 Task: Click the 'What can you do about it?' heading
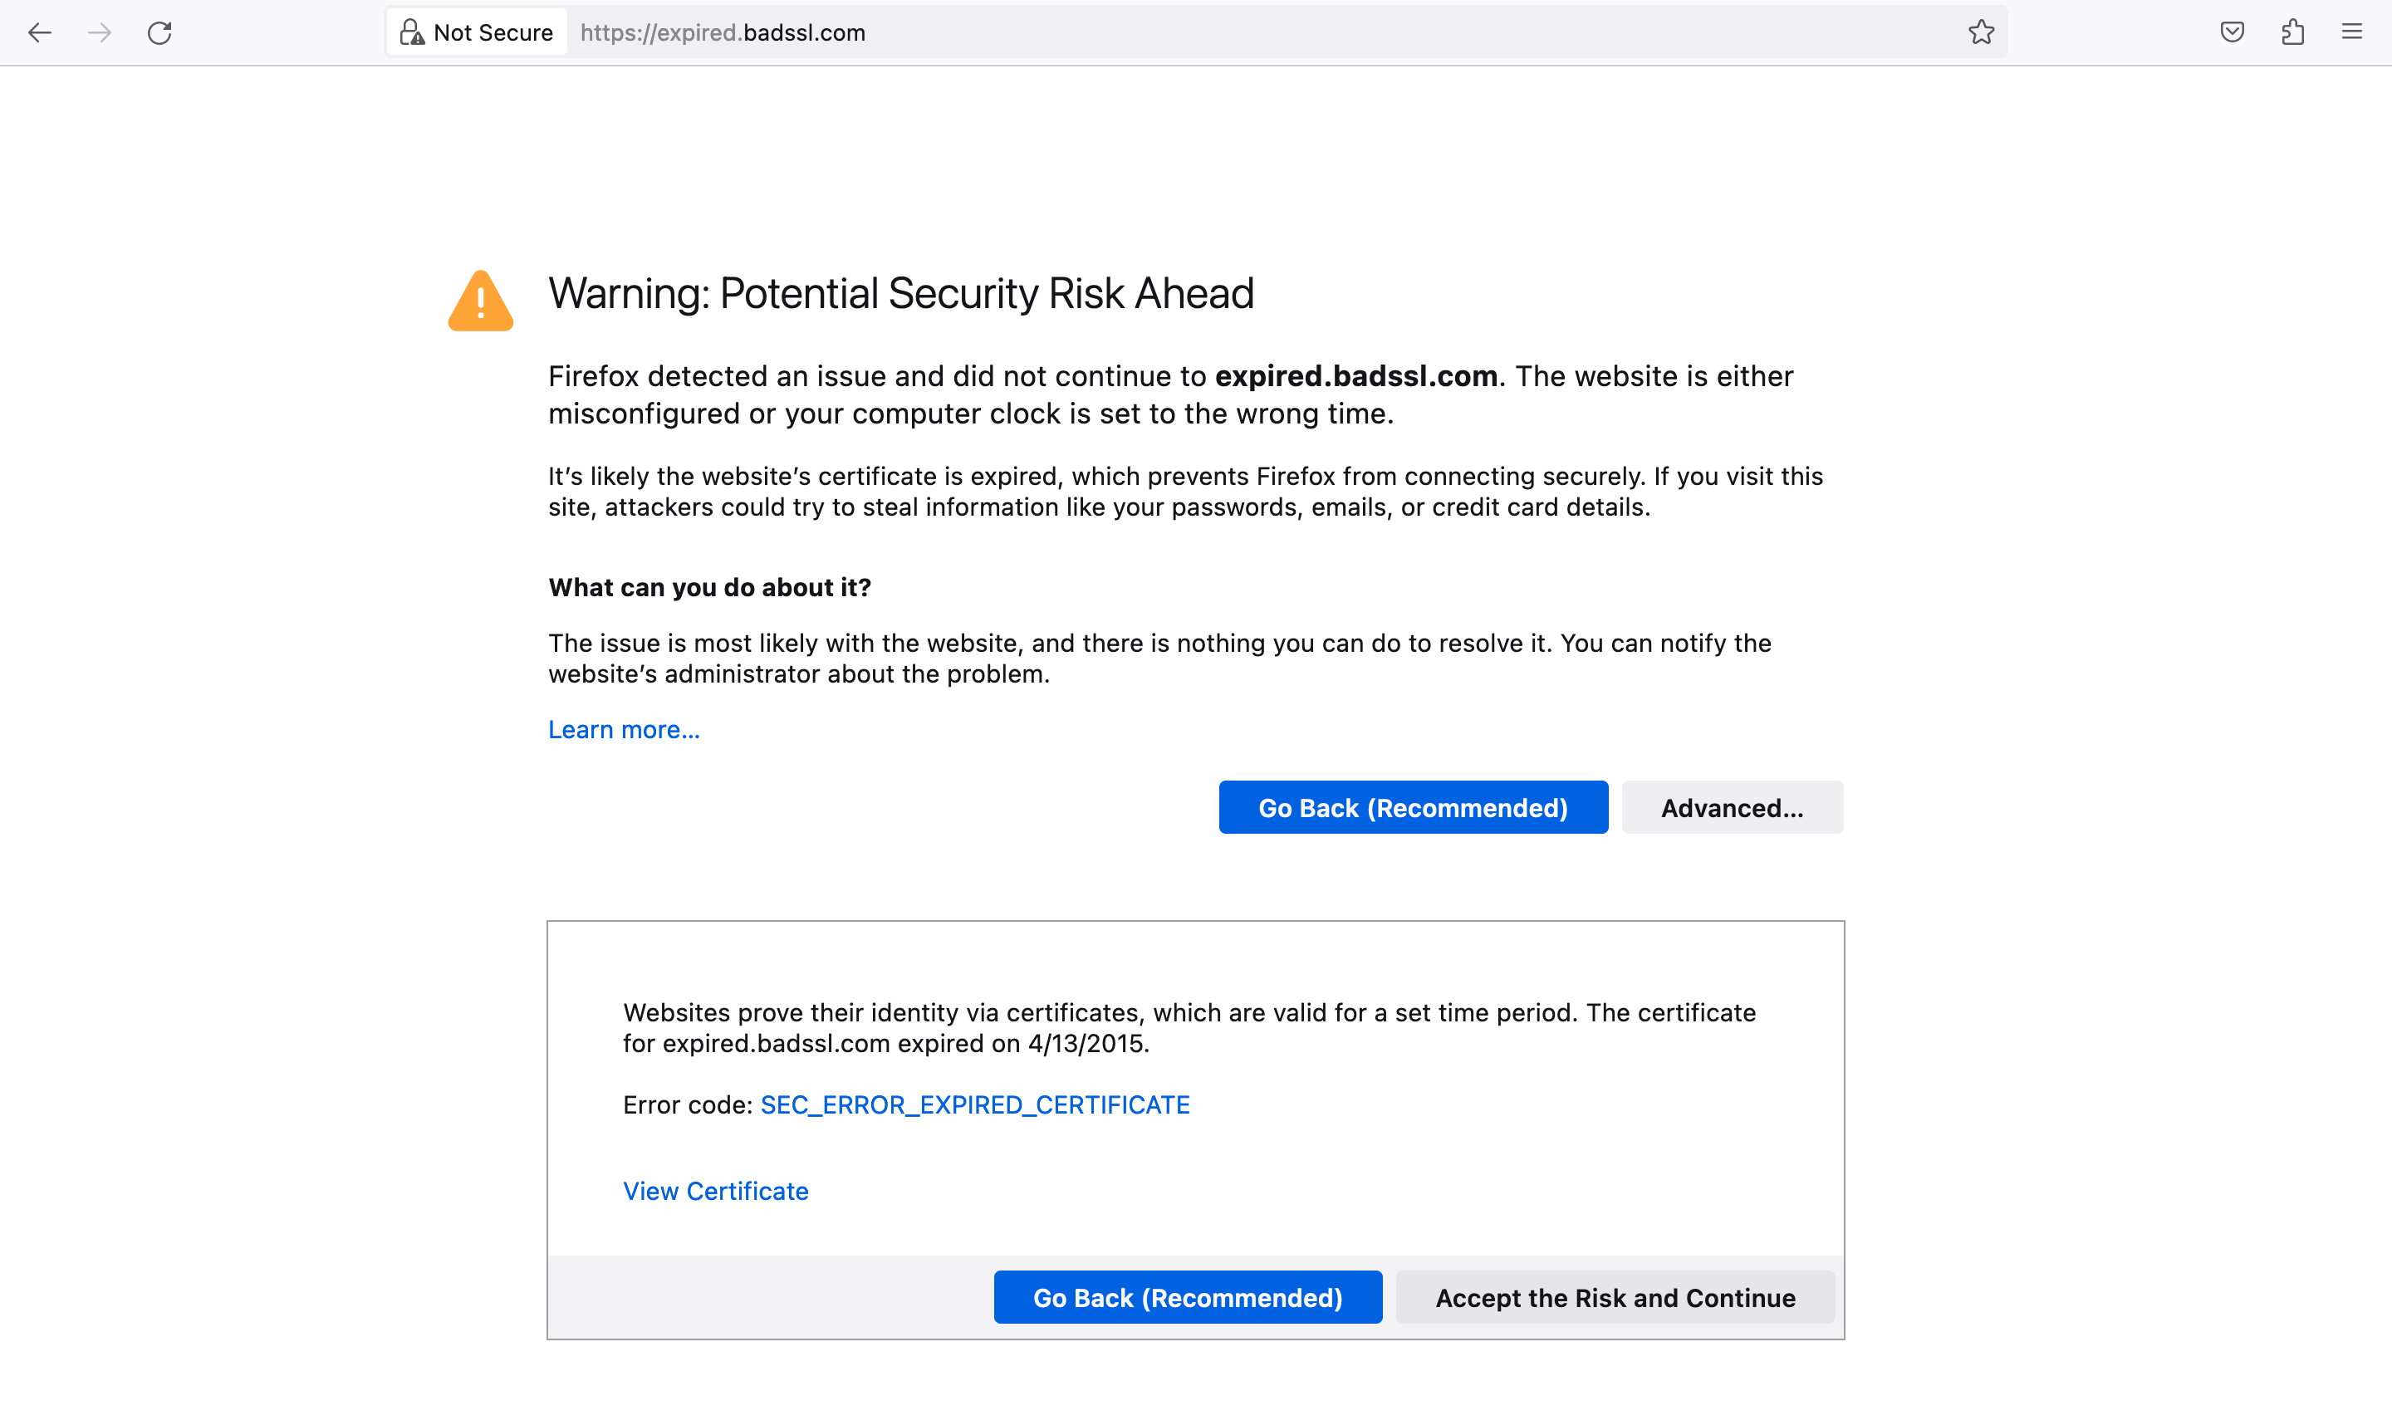coord(709,586)
